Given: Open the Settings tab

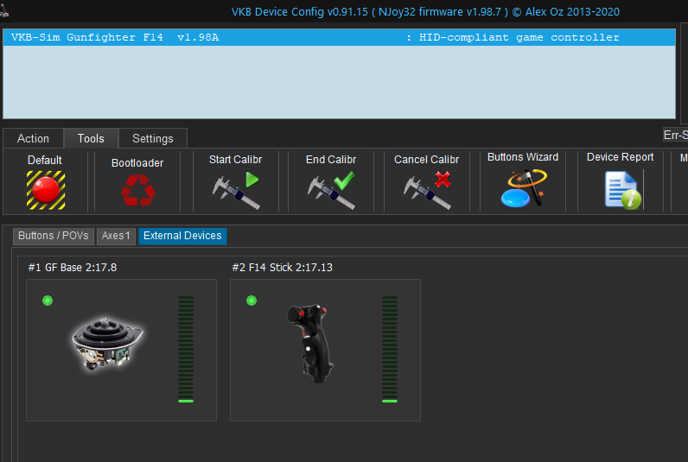Looking at the screenshot, I should 153,138.
